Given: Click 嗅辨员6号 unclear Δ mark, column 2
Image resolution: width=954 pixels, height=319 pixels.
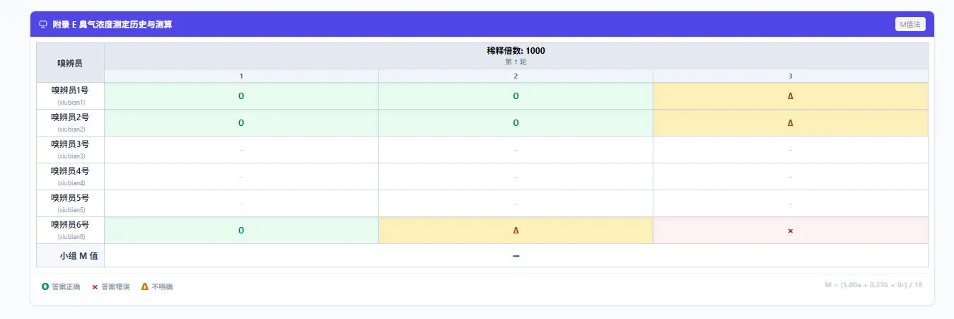Looking at the screenshot, I should pos(516,231).
